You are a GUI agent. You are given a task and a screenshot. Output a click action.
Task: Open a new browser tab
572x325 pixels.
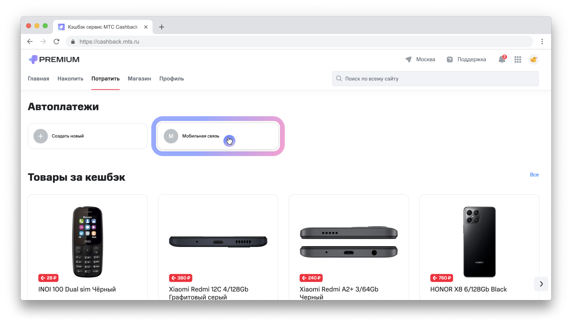click(162, 27)
